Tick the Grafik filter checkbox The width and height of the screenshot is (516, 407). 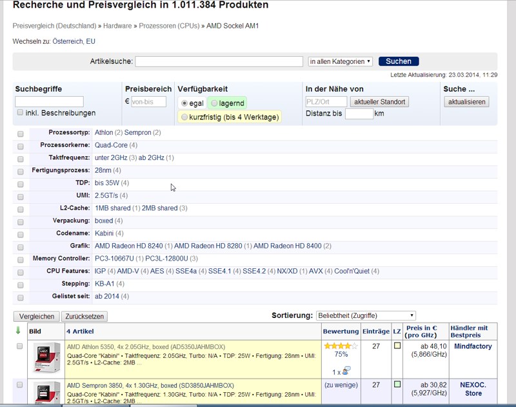[x=21, y=248]
